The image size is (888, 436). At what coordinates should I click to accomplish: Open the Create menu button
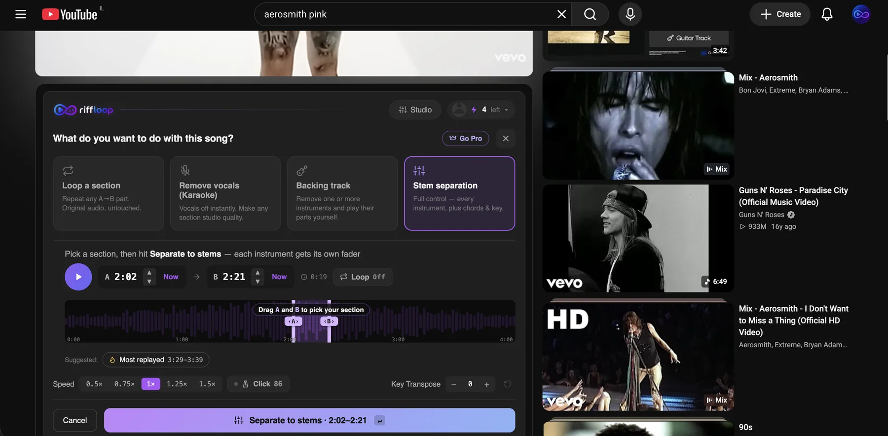pos(780,14)
